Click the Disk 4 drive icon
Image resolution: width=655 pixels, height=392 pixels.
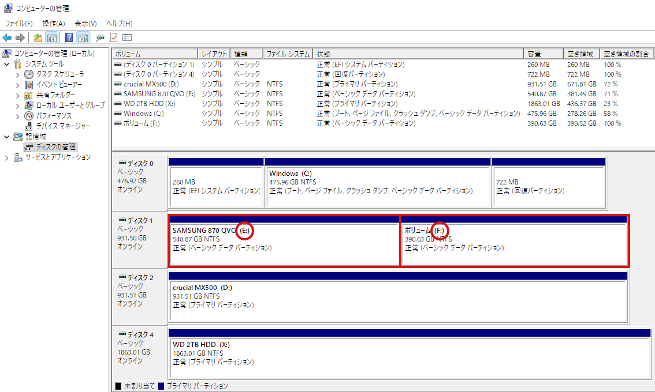(x=122, y=334)
